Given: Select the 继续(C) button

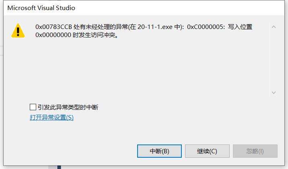Looking at the screenshot, I should click(207, 151).
